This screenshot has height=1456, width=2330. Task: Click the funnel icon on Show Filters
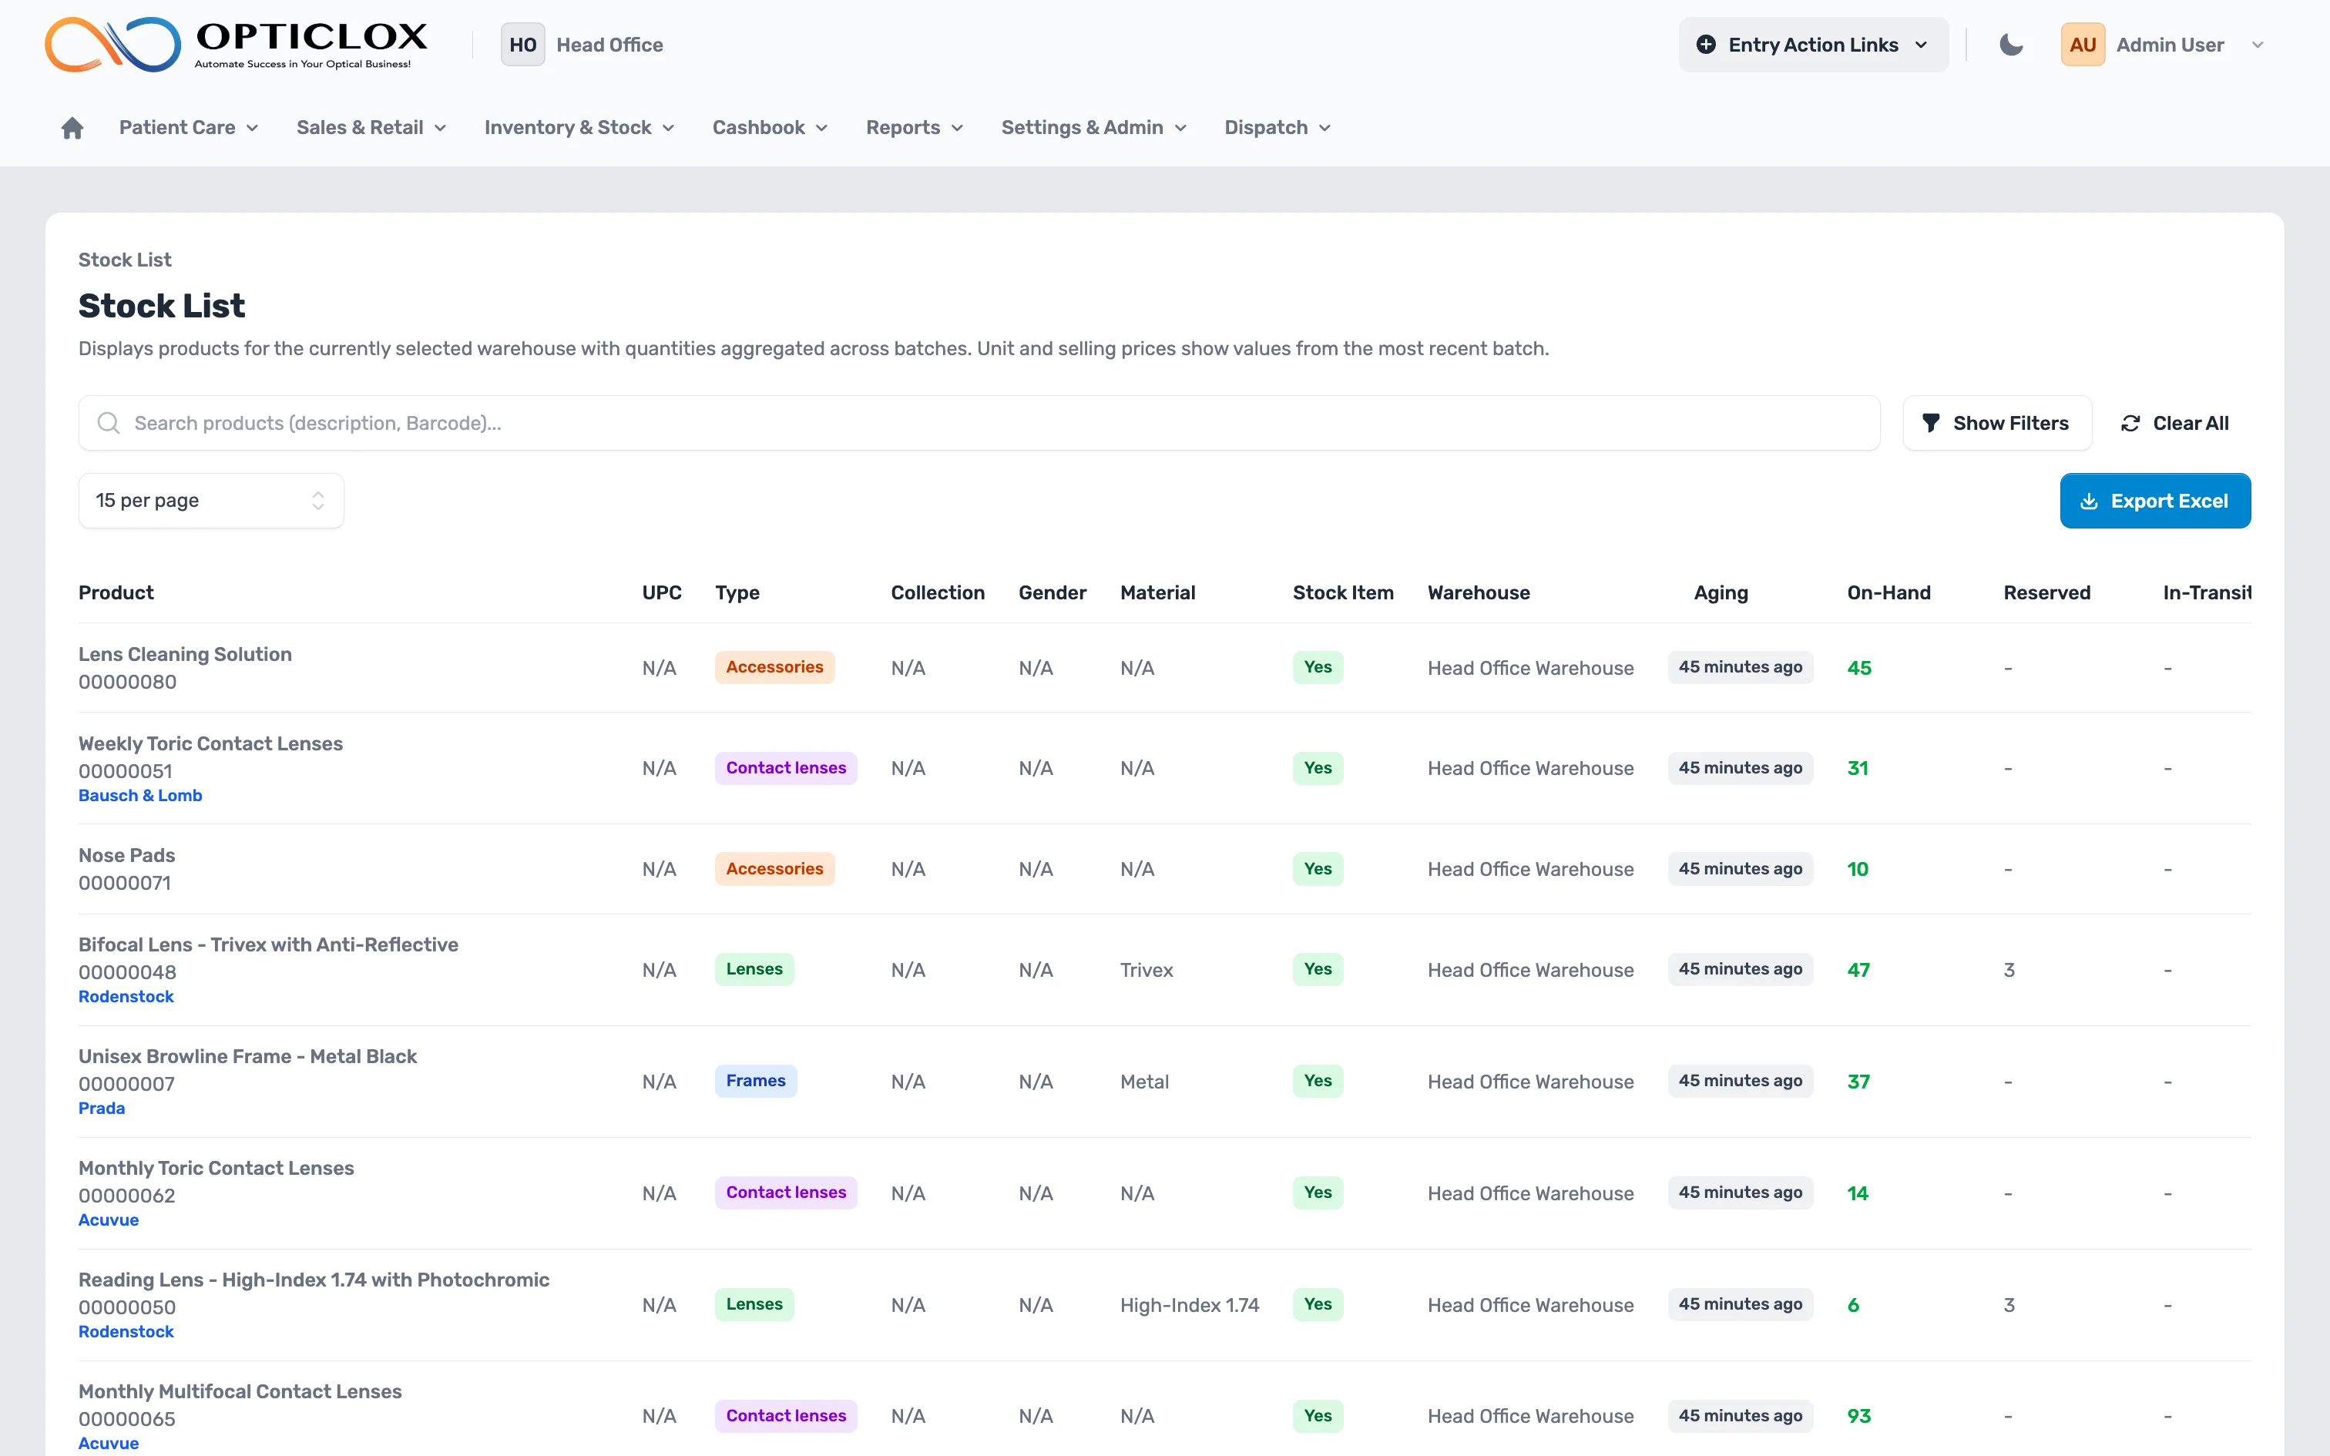pos(1930,423)
